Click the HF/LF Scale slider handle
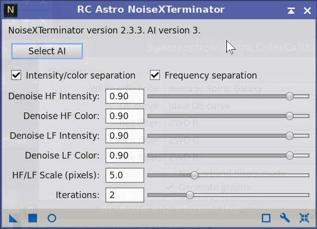This screenshot has height=229, width=317. coord(194,175)
